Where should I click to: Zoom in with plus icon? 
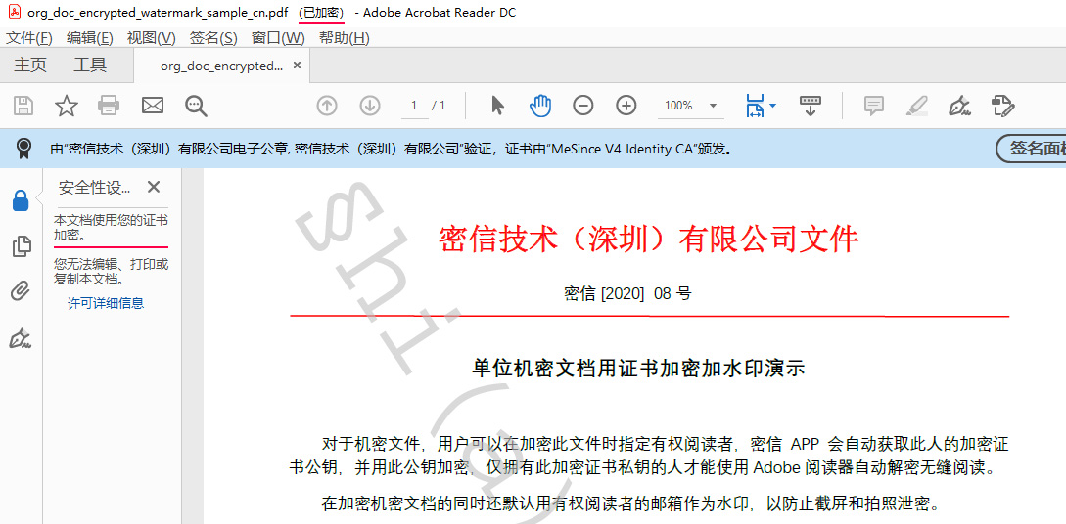[626, 106]
